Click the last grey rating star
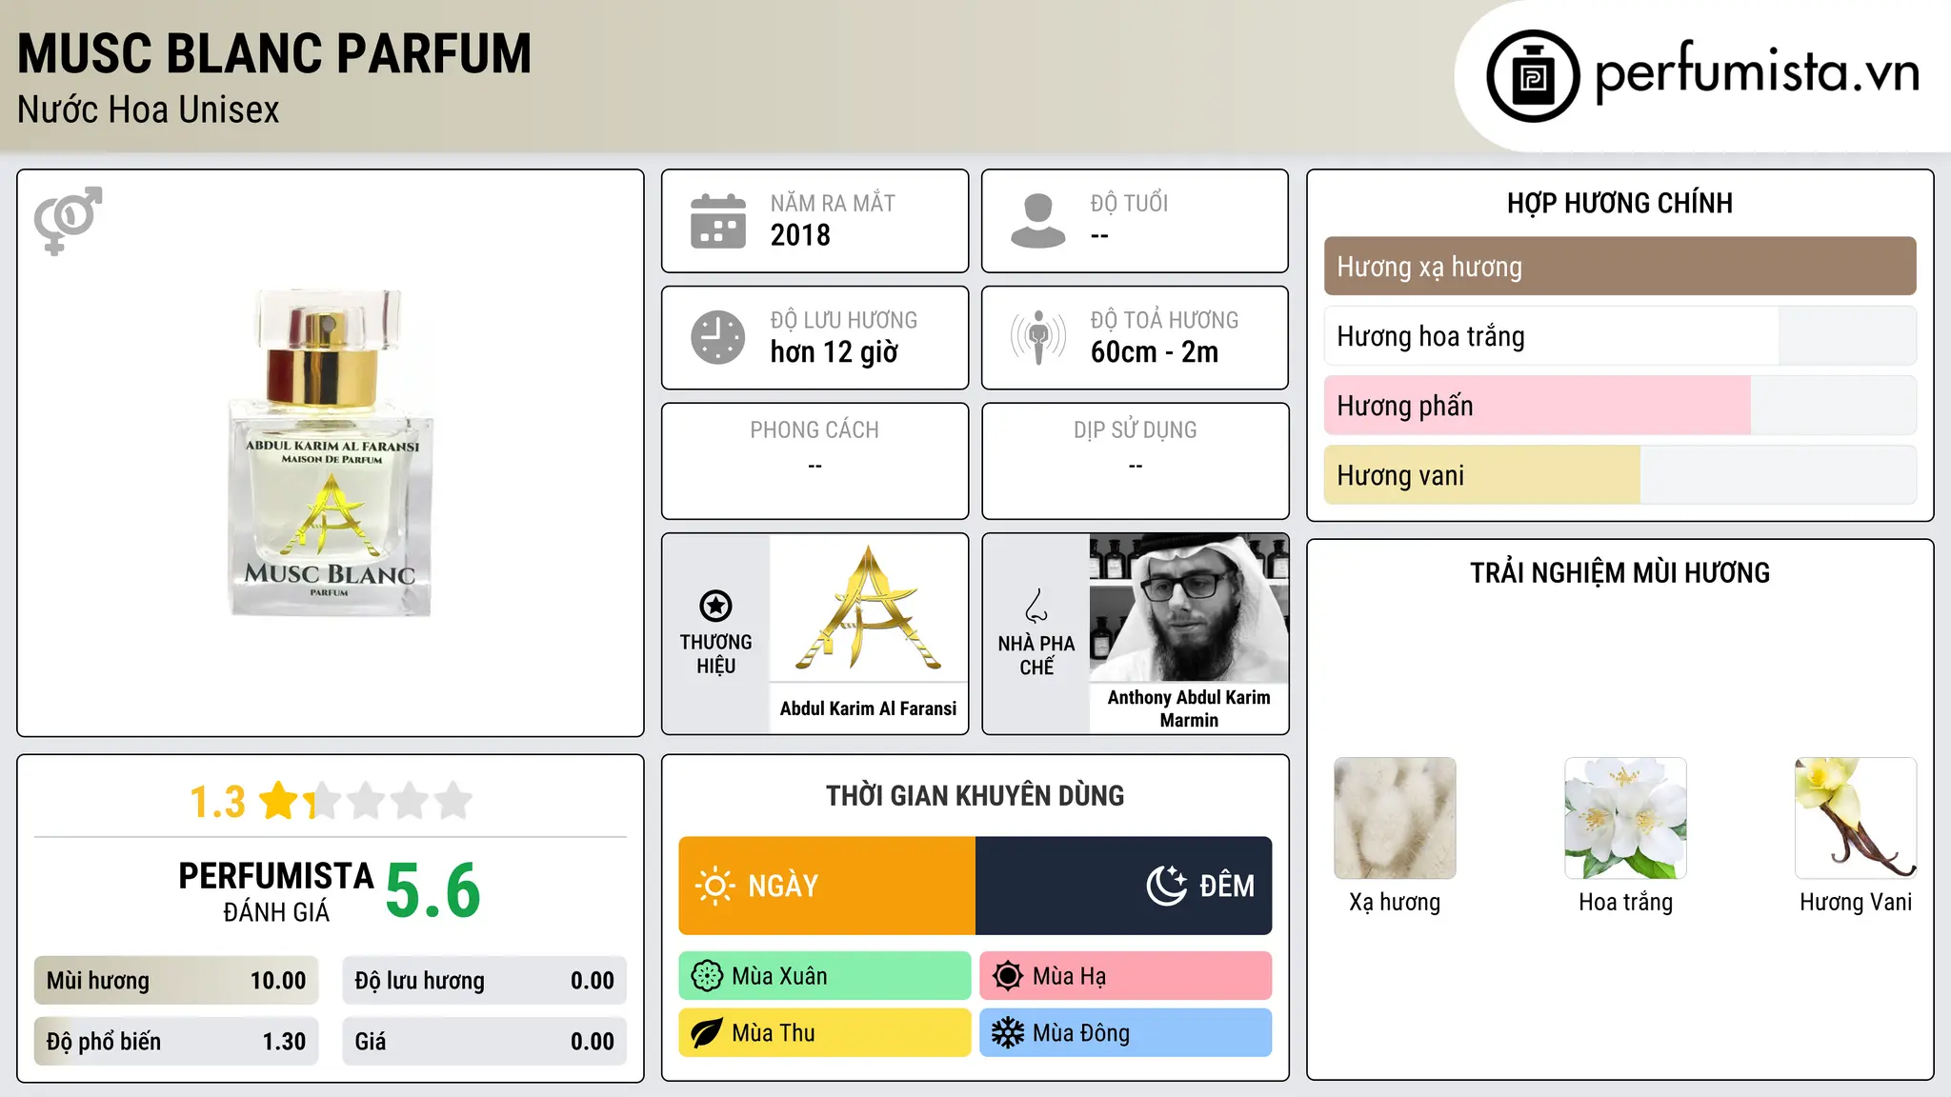Viewport: 1951px width, 1097px height. pos(453,801)
